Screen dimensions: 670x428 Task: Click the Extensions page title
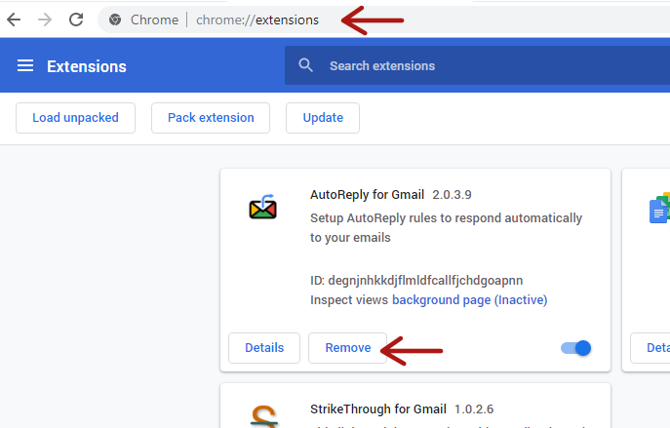87,66
